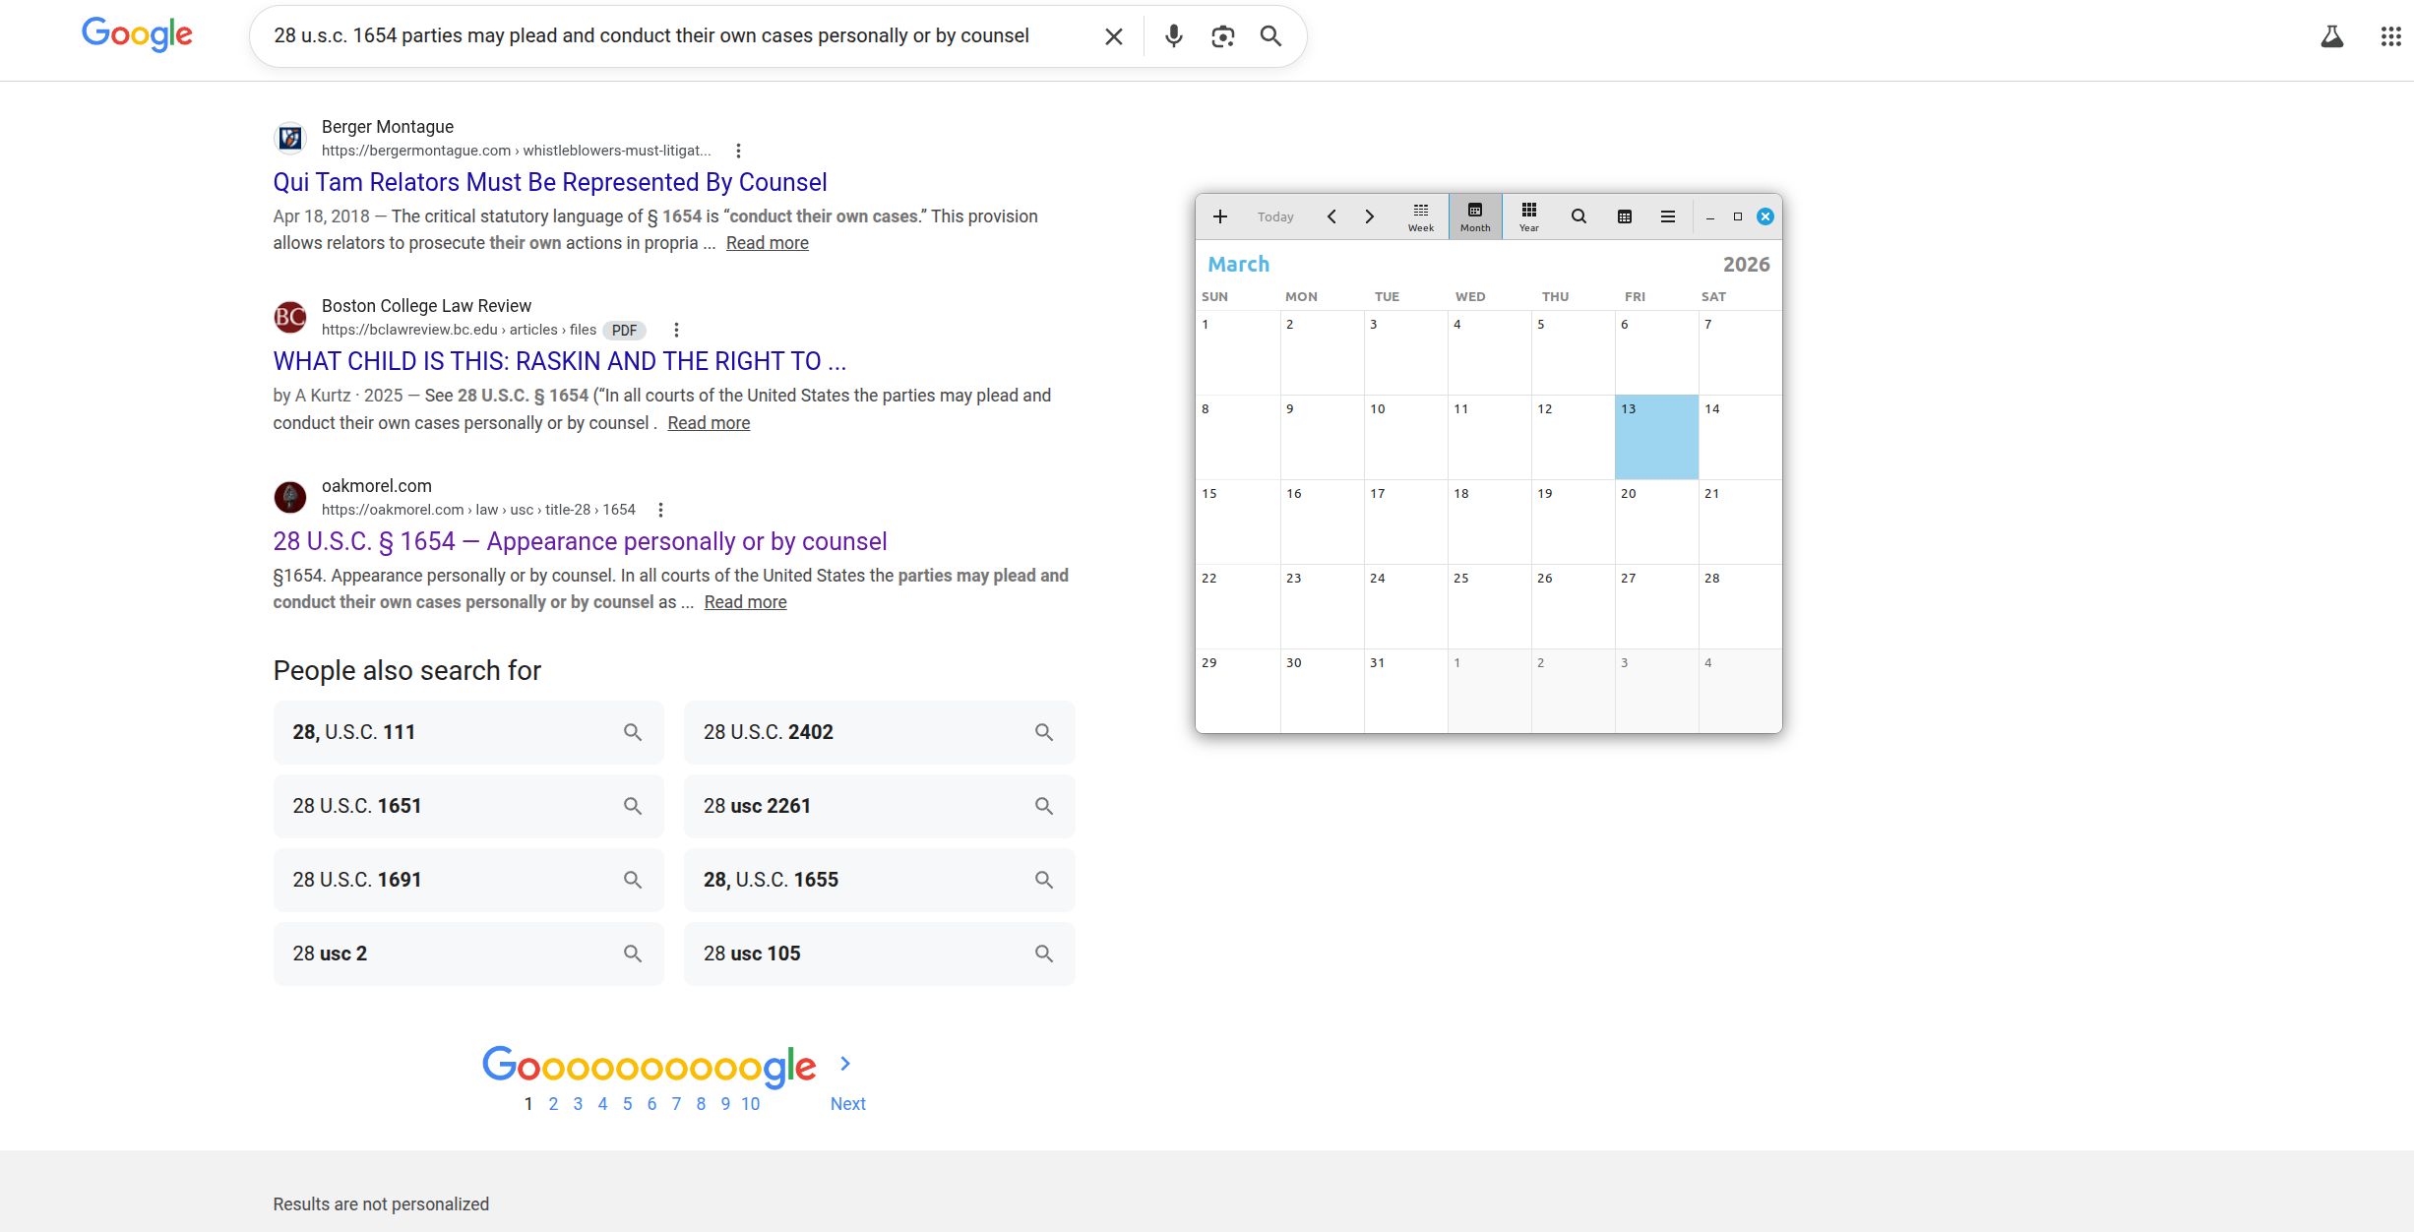2414x1232 pixels.
Task: Go to previous month with left chevron
Action: pyautogui.click(x=1331, y=216)
